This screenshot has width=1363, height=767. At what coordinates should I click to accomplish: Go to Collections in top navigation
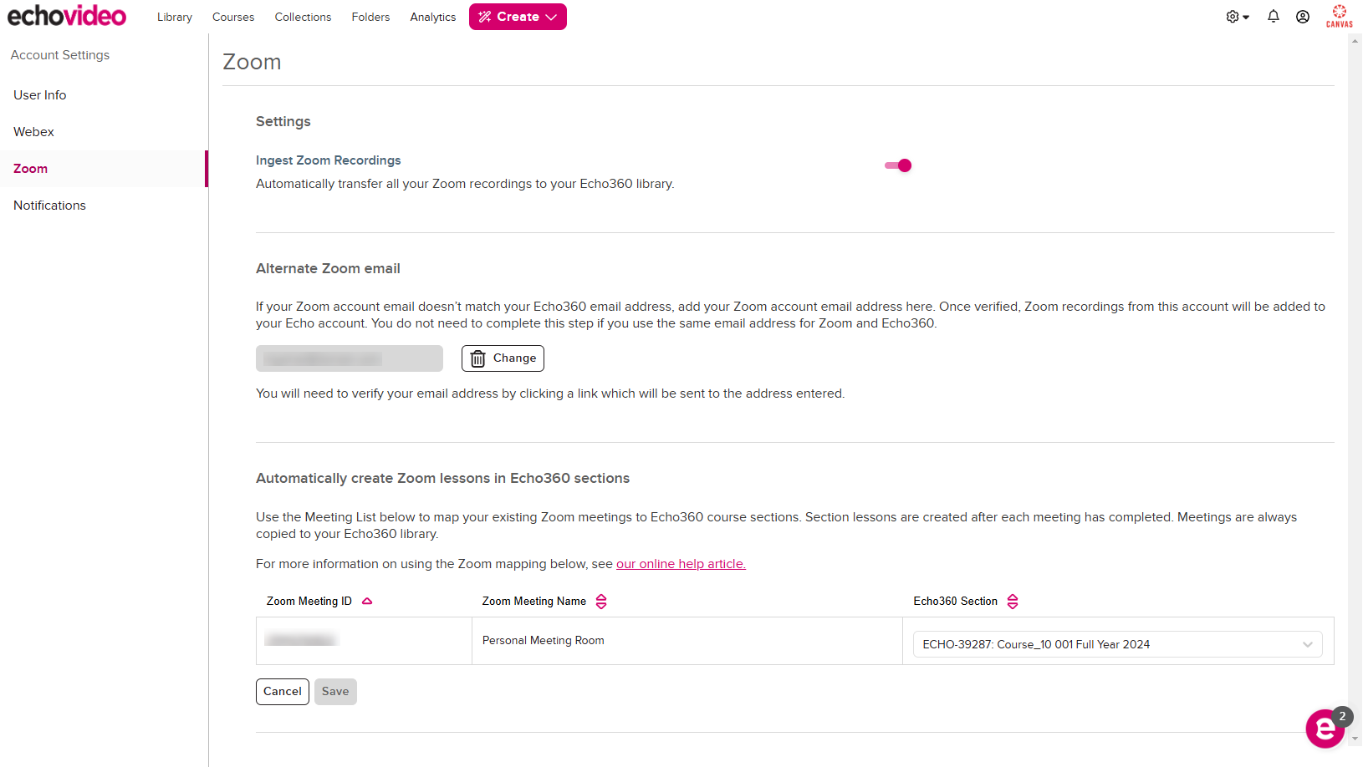point(303,17)
